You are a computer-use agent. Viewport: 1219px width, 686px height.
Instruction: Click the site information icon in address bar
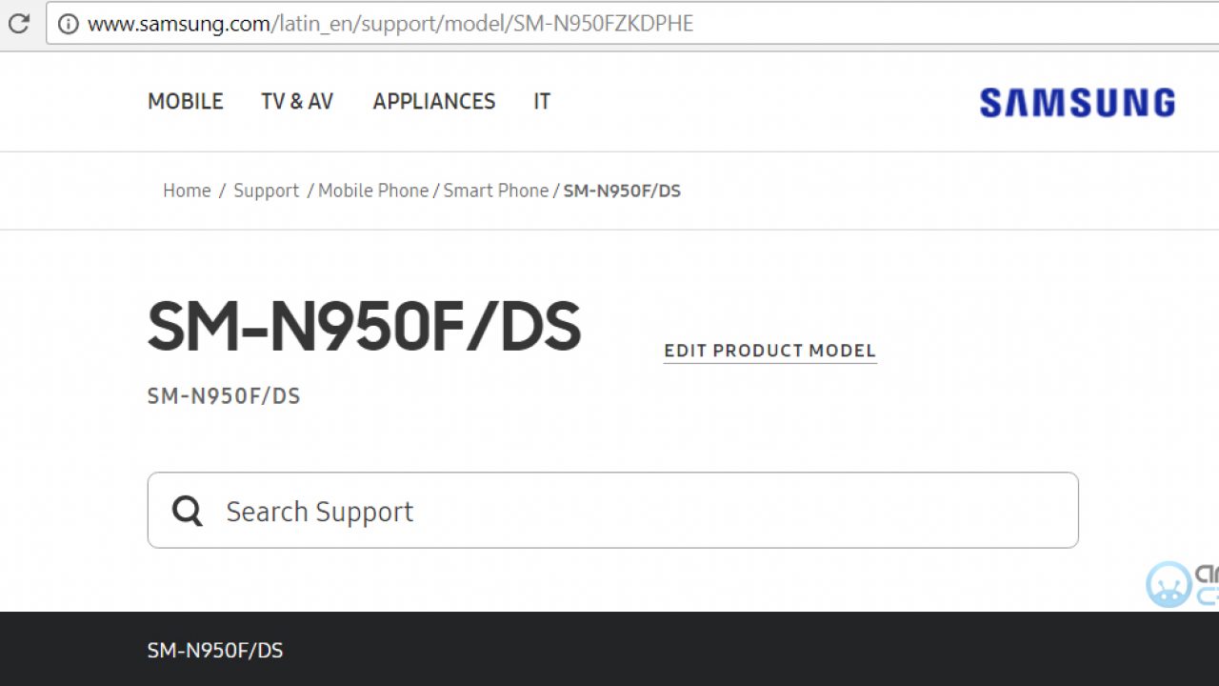tap(69, 24)
